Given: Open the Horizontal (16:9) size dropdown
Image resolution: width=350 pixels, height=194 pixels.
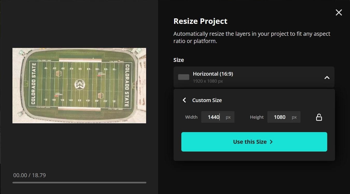Looking at the screenshot, I should click(254, 77).
